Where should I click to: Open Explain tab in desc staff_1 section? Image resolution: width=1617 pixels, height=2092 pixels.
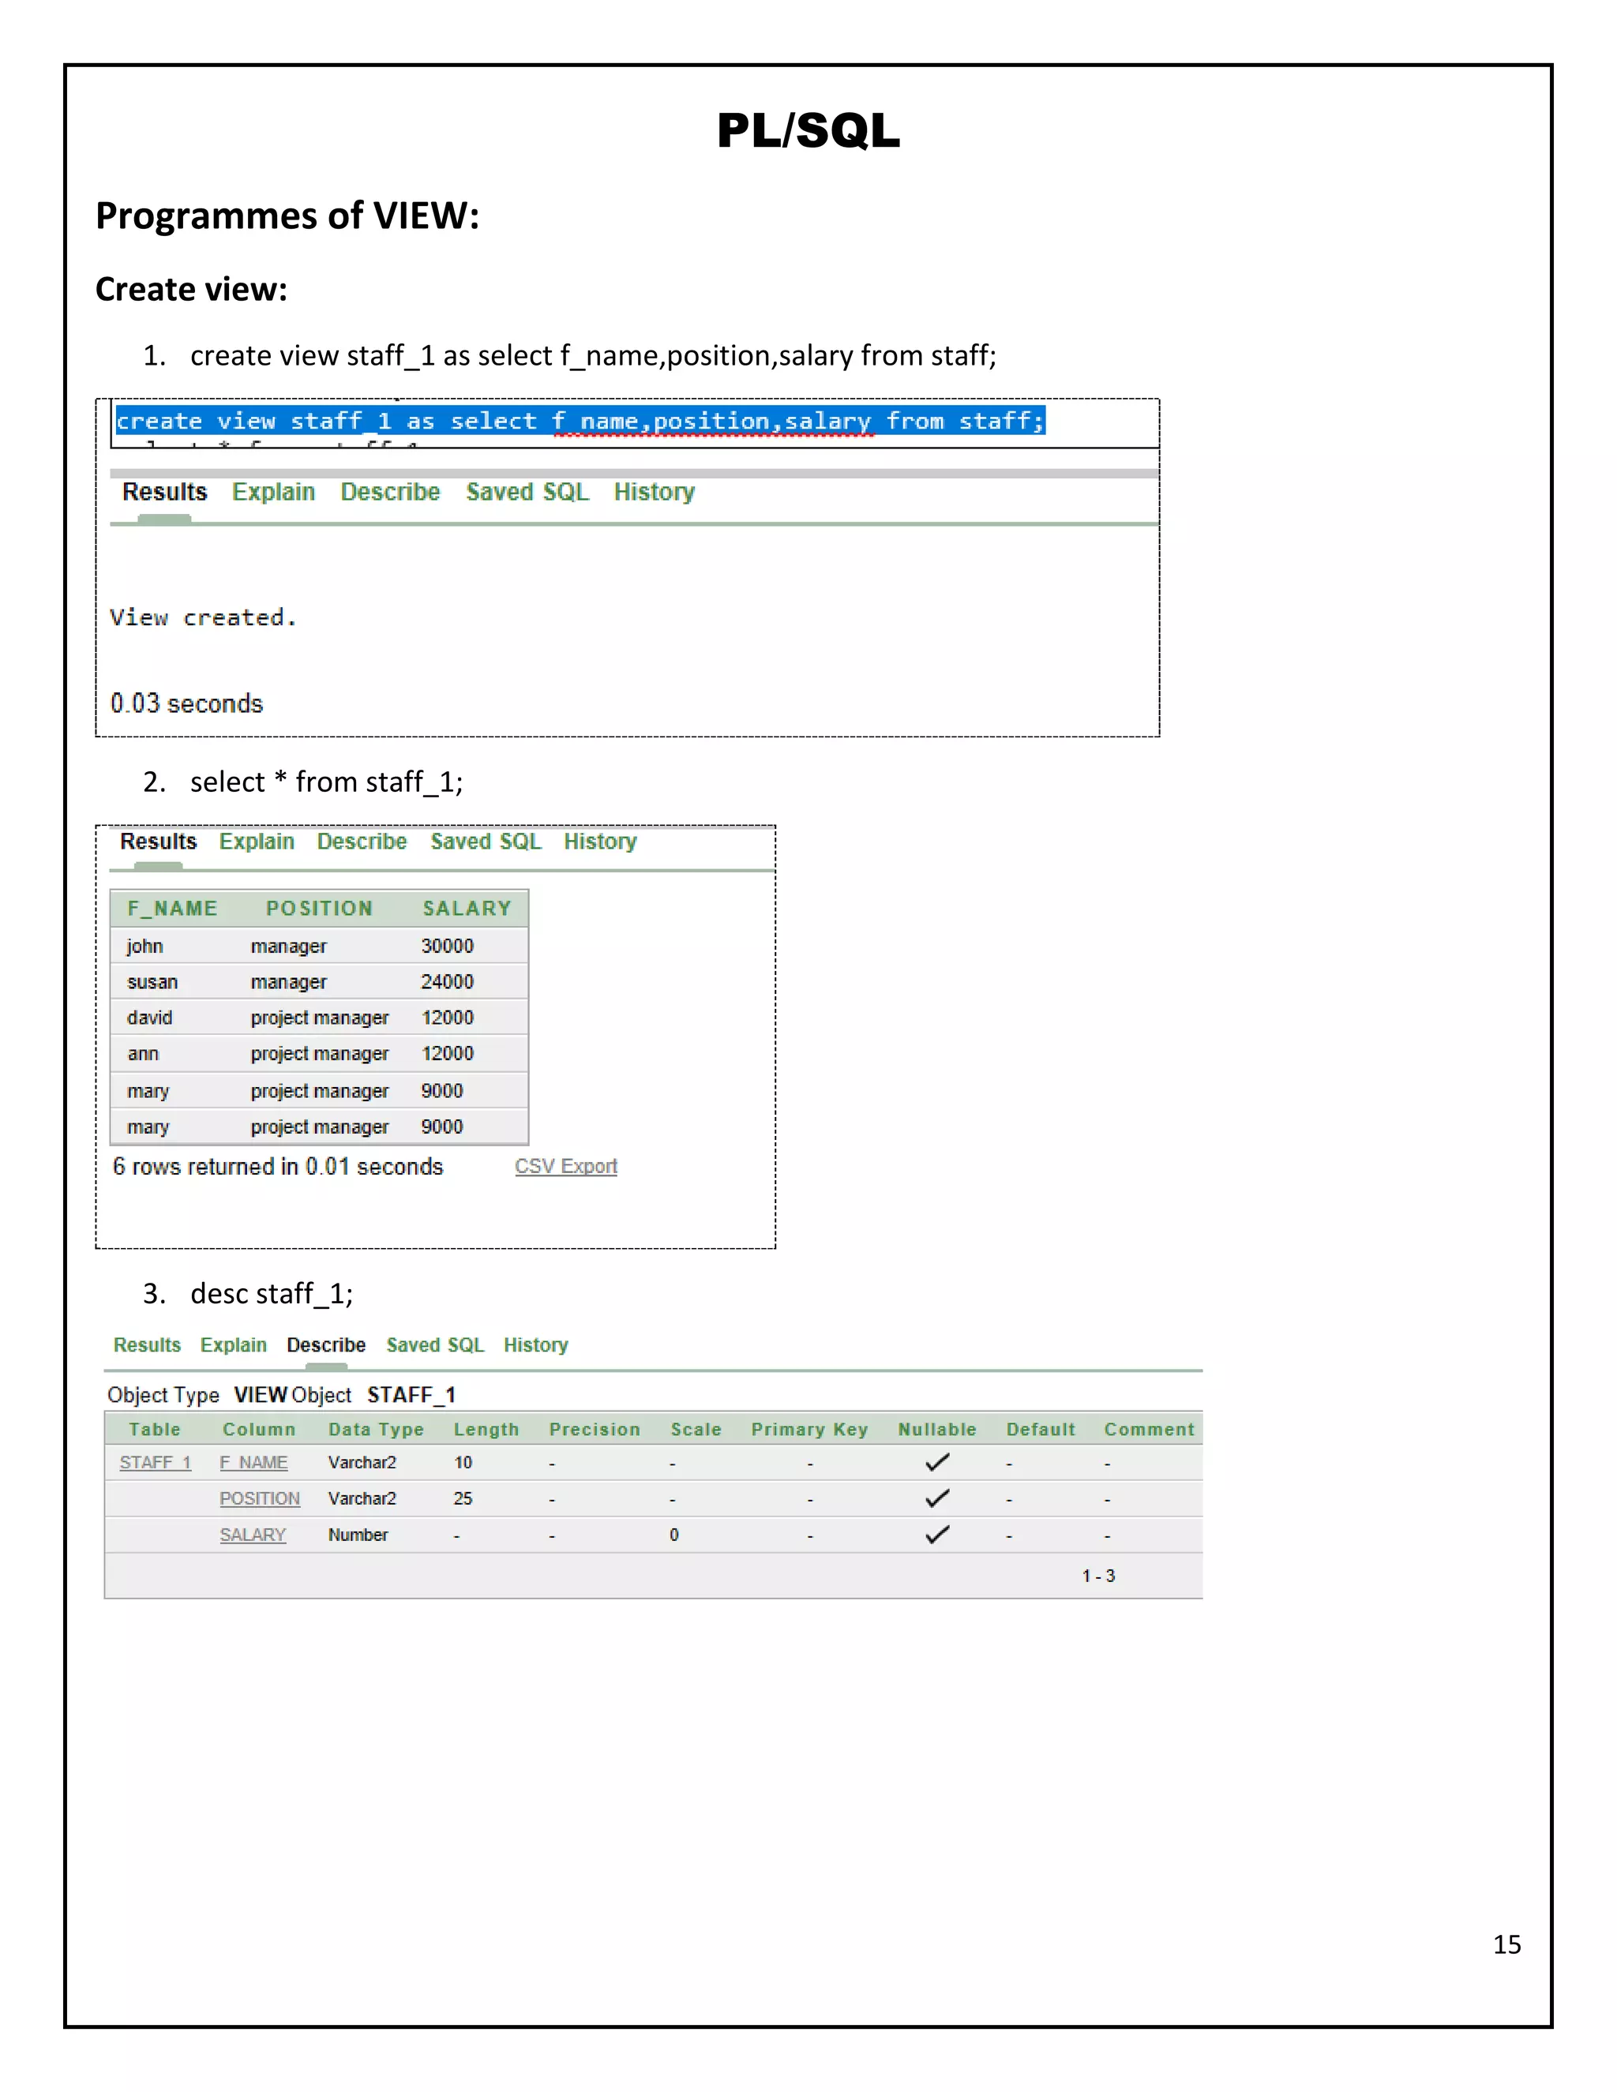click(x=234, y=1345)
